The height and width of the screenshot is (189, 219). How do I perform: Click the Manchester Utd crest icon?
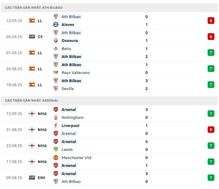pyautogui.click(x=56, y=158)
